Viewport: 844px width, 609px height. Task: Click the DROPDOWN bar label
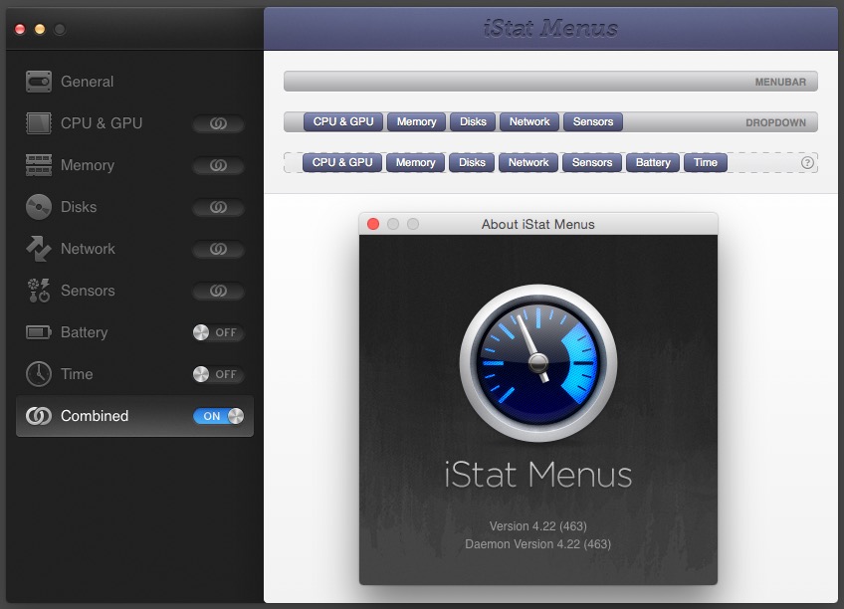(775, 122)
